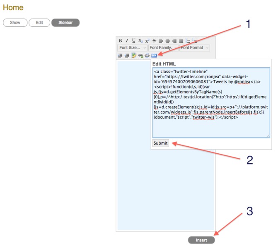Toggle underline formatting

click(133, 41)
